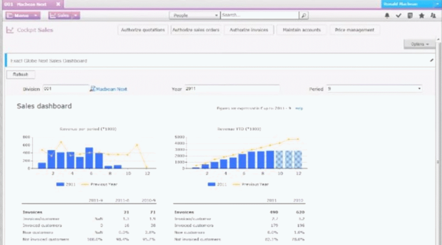Open Authorize quotations
The image size is (442, 245).
pos(143,30)
